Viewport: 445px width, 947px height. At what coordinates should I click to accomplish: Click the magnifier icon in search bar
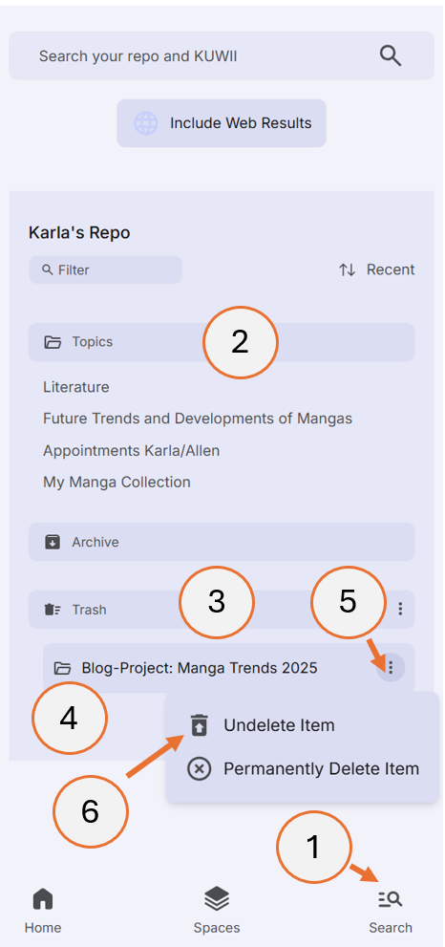click(x=390, y=56)
